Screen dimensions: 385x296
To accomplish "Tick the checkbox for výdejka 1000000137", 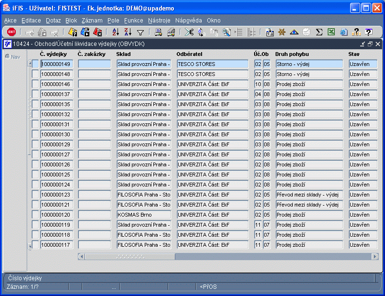I will click(x=35, y=94).
